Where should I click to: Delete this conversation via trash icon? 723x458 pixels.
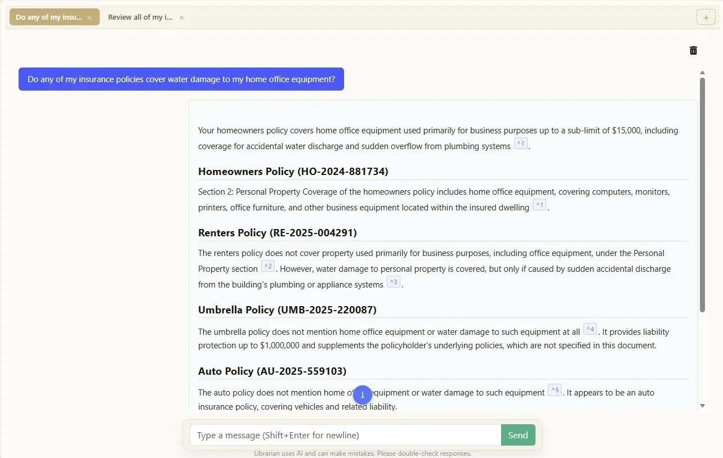coord(693,50)
